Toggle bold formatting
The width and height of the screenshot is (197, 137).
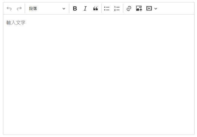coord(75,8)
